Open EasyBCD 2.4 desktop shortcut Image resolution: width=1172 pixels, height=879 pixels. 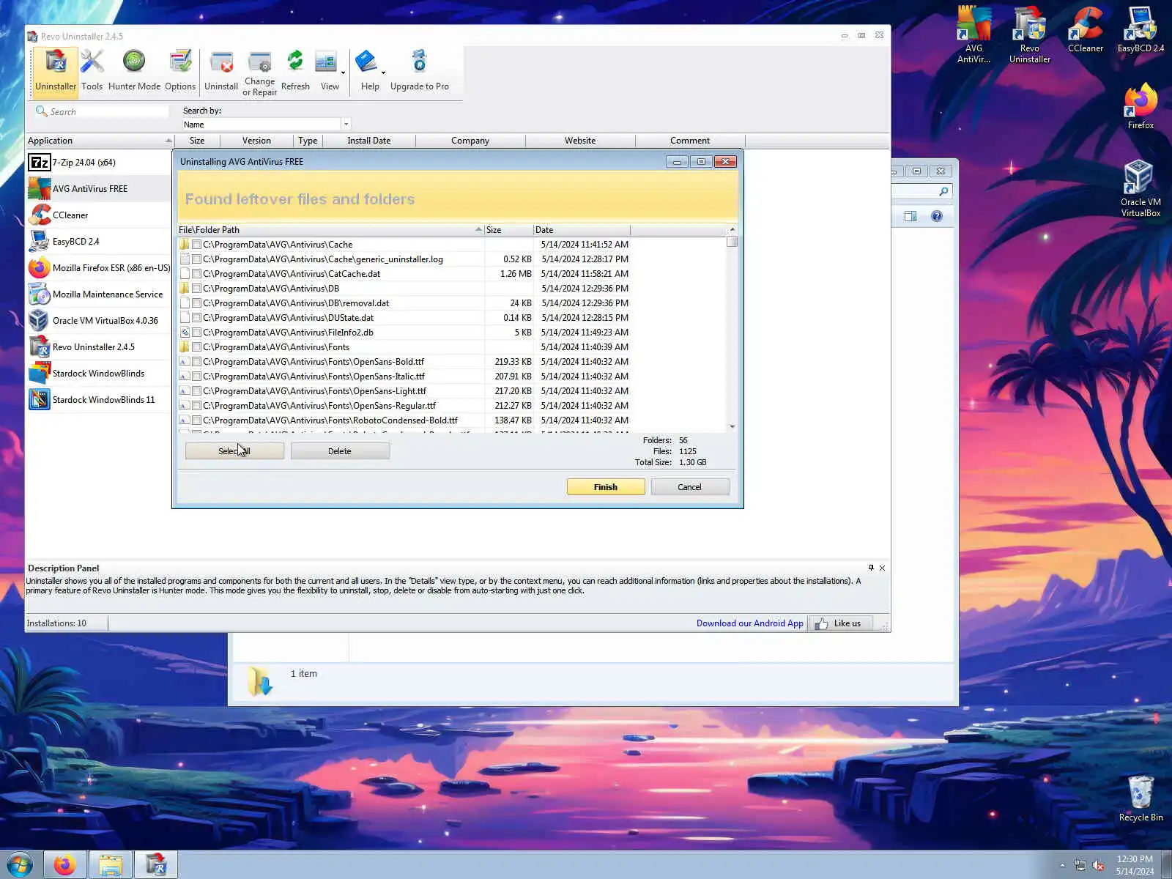coord(1141,29)
